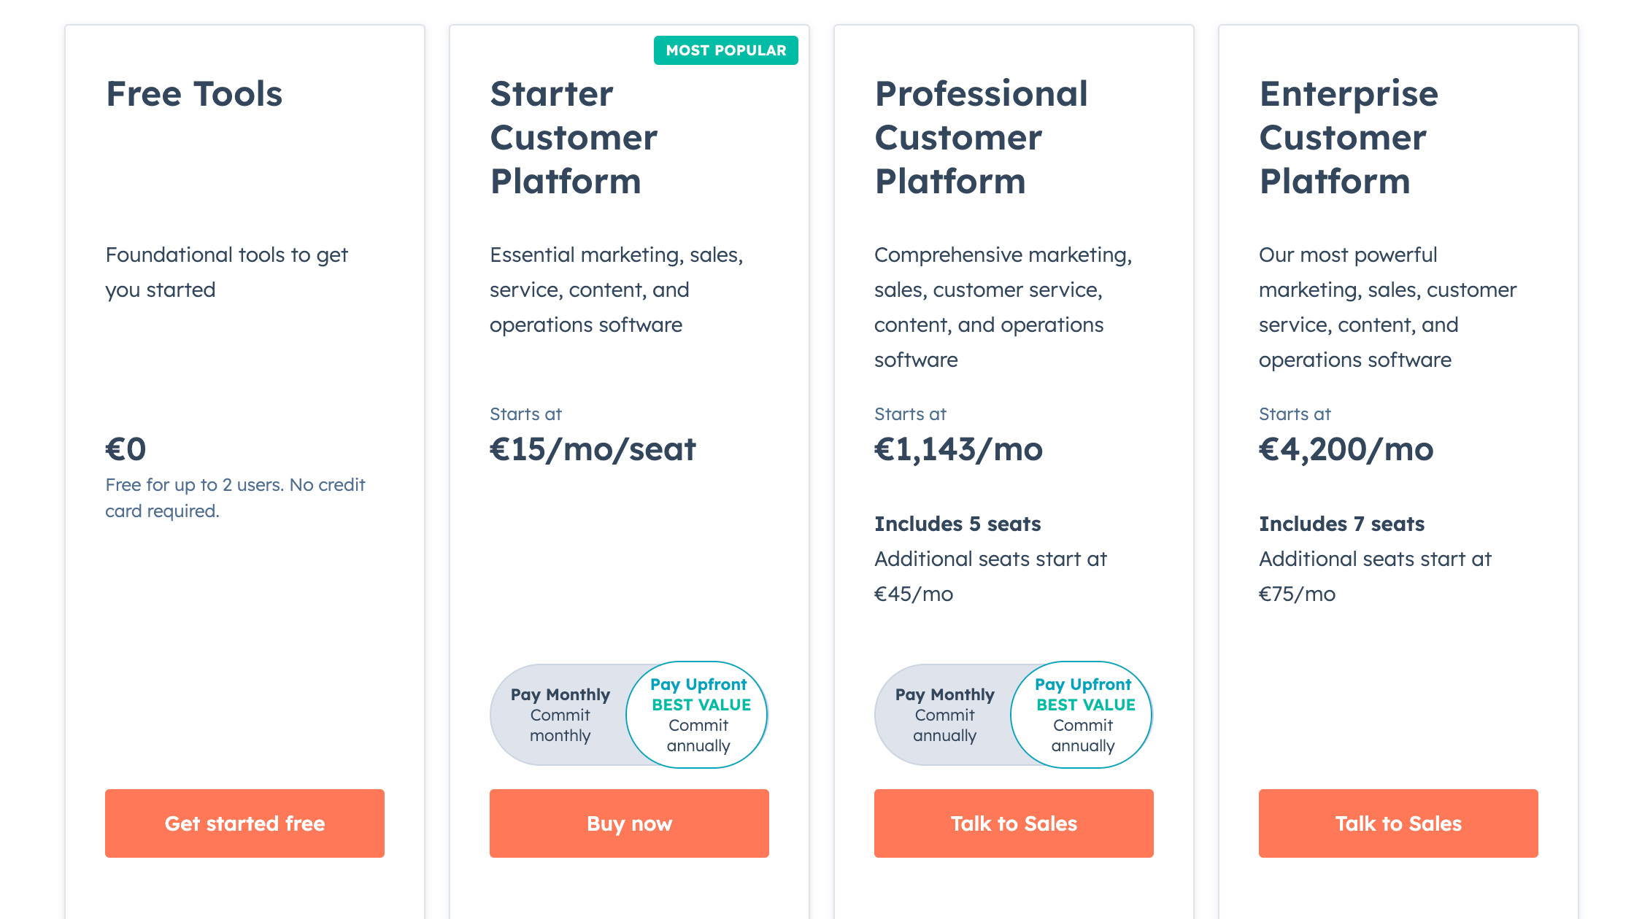This screenshot has height=919, width=1642.
Task: Click the Starter Customer Platform title
Action: coord(574,137)
